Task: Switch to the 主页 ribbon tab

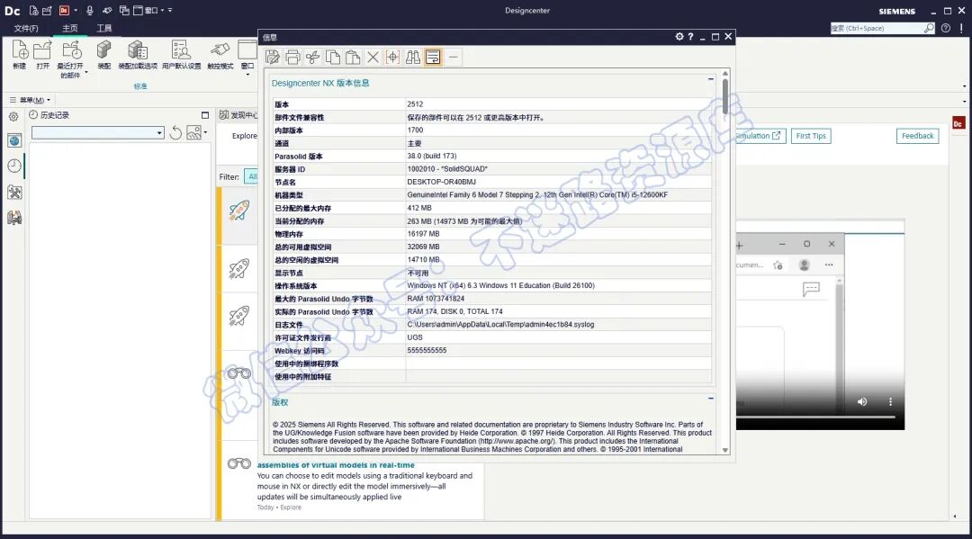Action: point(70,29)
